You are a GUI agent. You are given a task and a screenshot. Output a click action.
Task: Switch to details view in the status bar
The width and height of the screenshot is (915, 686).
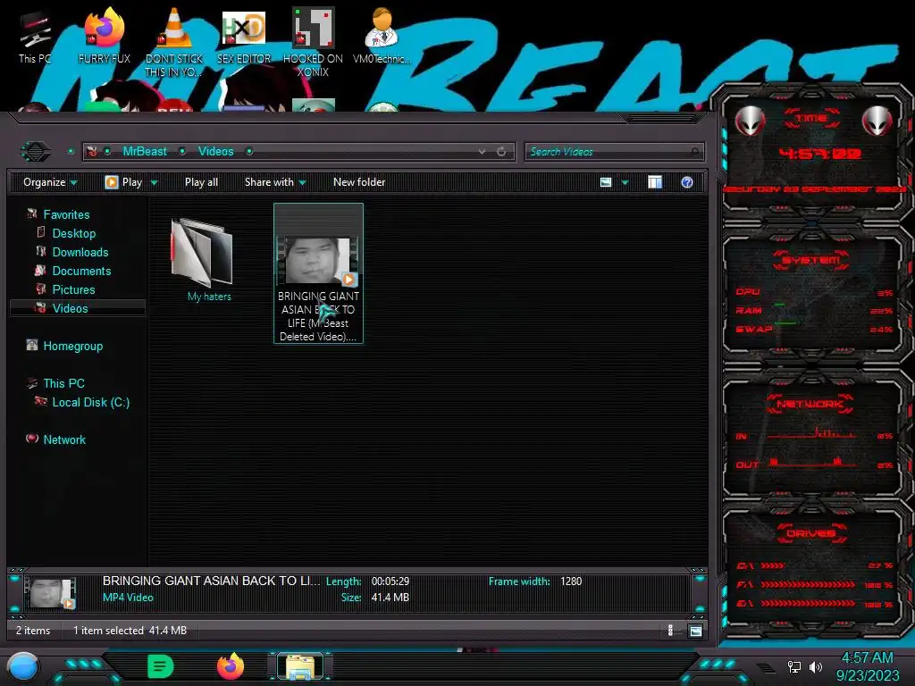pos(670,631)
